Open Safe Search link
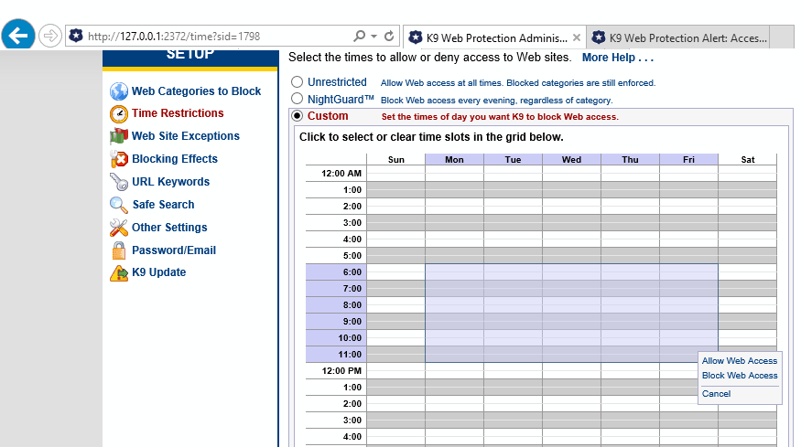The width and height of the screenshot is (801, 447). coord(164,205)
